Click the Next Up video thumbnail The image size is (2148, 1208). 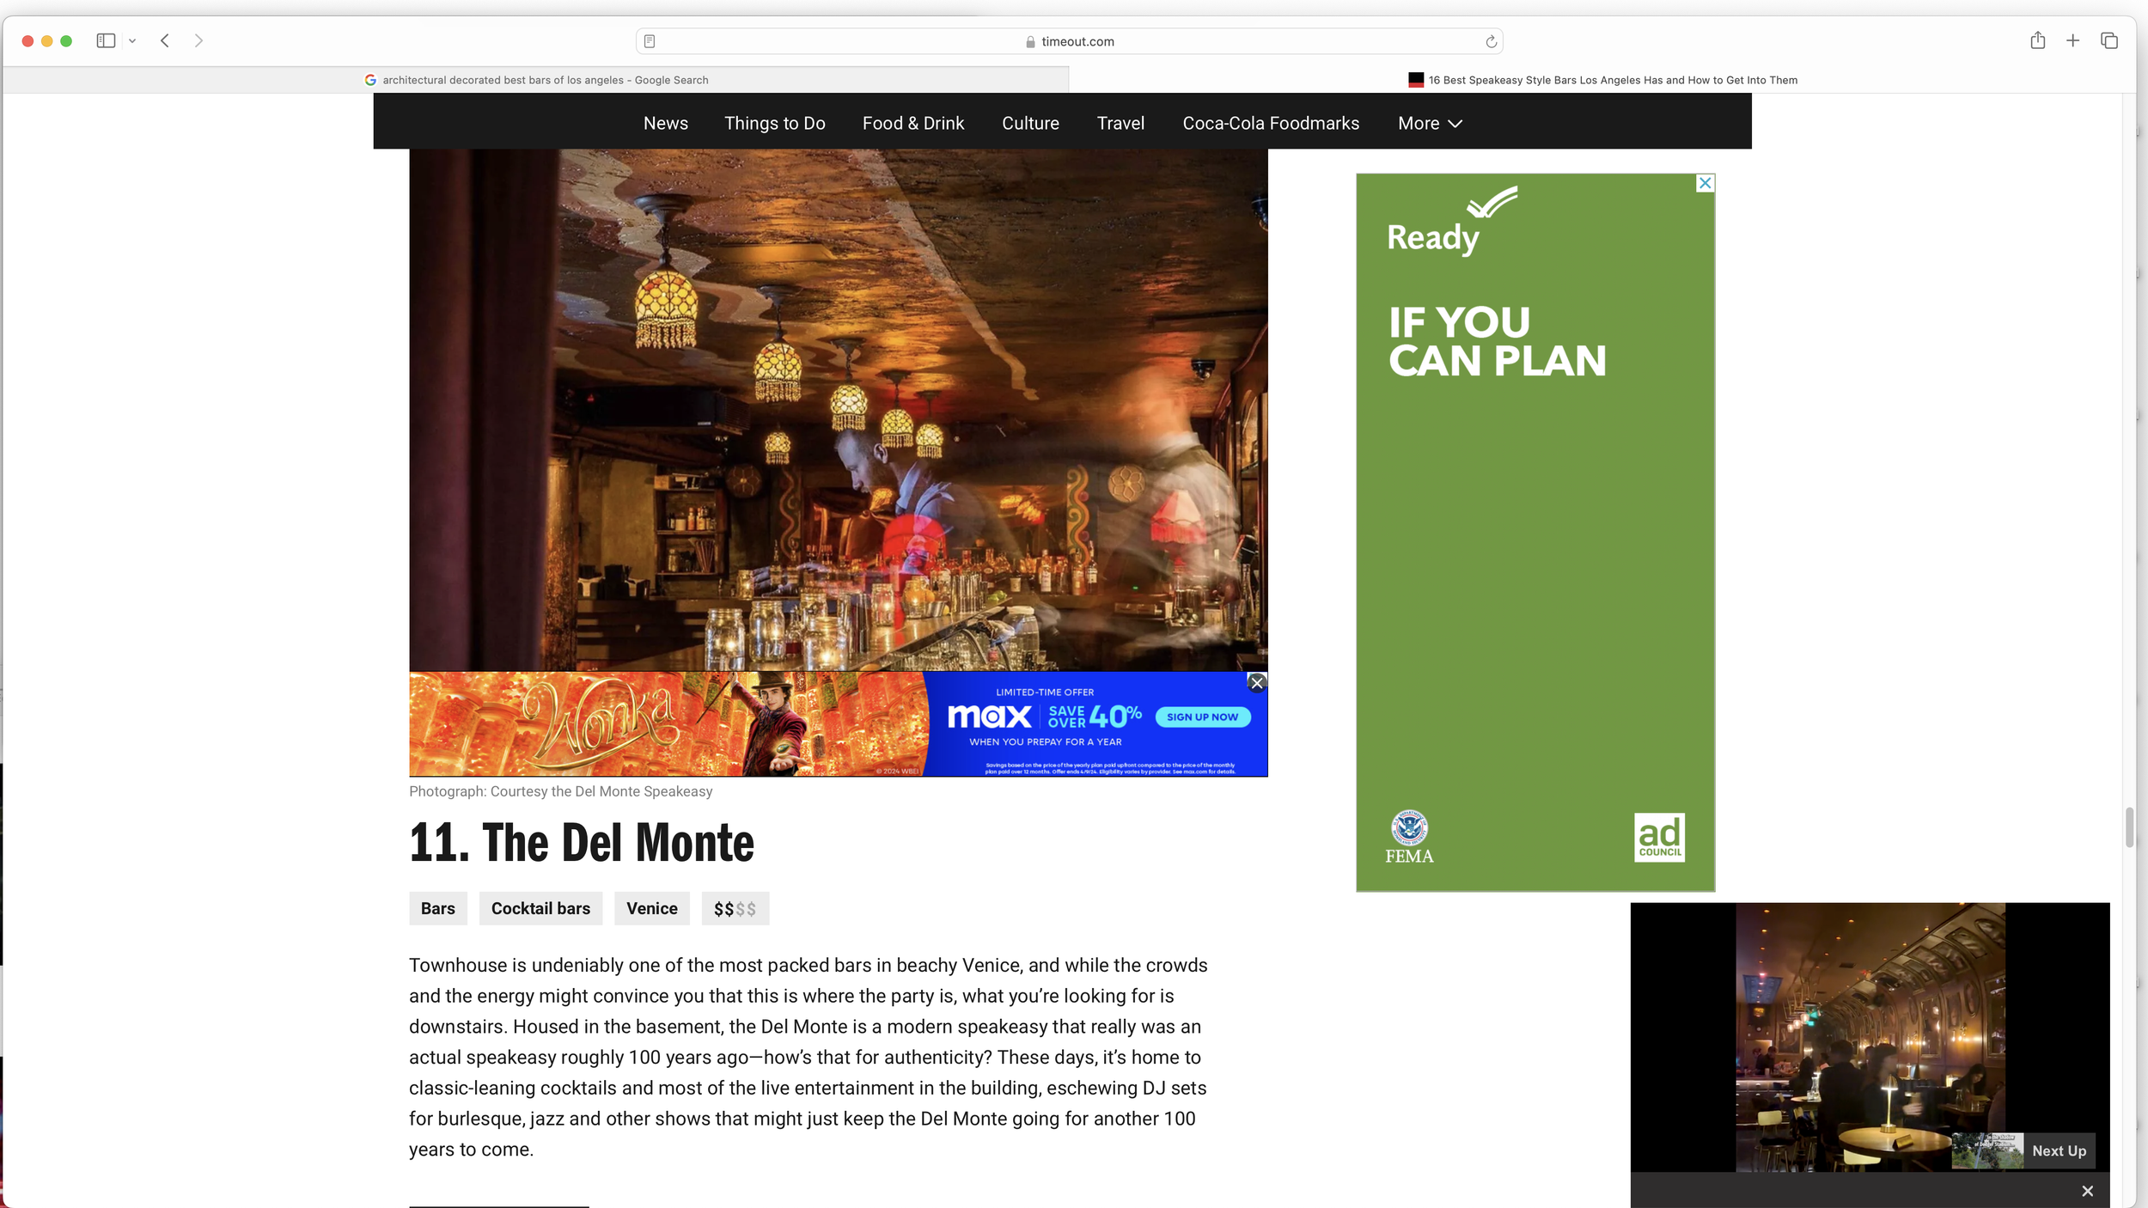(x=1986, y=1150)
